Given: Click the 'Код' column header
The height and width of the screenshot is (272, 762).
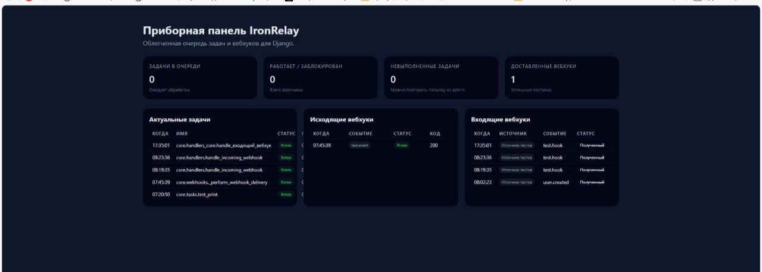Looking at the screenshot, I should [x=435, y=133].
